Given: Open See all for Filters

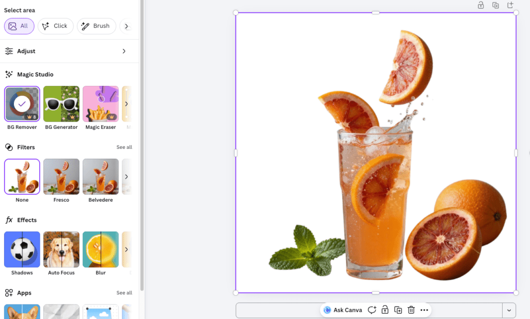Looking at the screenshot, I should (124, 147).
